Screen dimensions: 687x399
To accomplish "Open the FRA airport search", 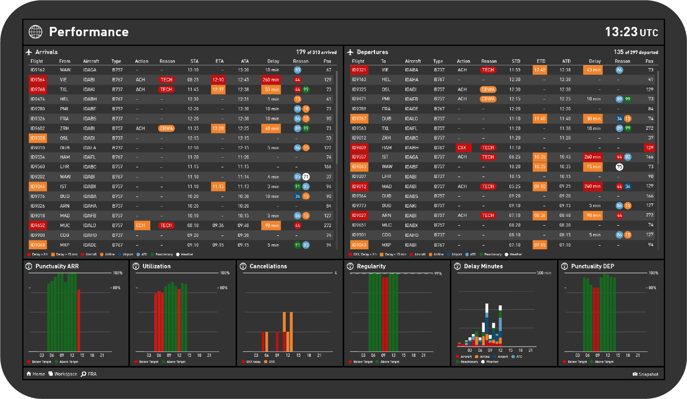I will [x=89, y=374].
